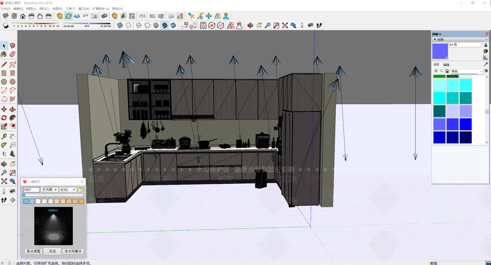The height and width of the screenshot is (265, 491).
Task: Open the 扩展程序 menu
Action: click(x=101, y=9)
